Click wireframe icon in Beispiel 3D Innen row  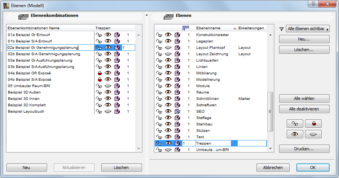coord(117,98)
